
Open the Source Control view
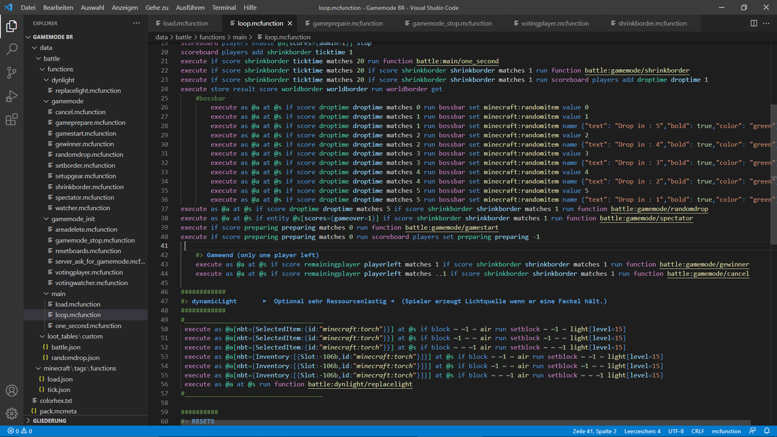tap(12, 73)
